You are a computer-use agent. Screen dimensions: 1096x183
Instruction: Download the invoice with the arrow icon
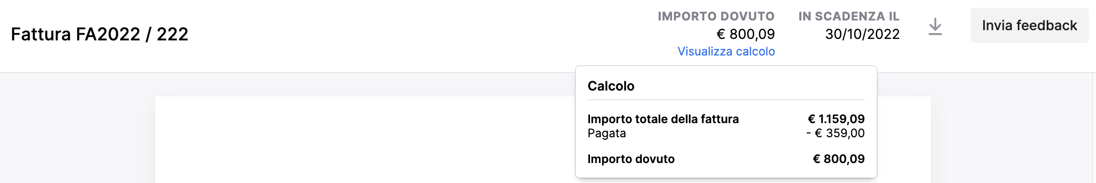click(935, 26)
